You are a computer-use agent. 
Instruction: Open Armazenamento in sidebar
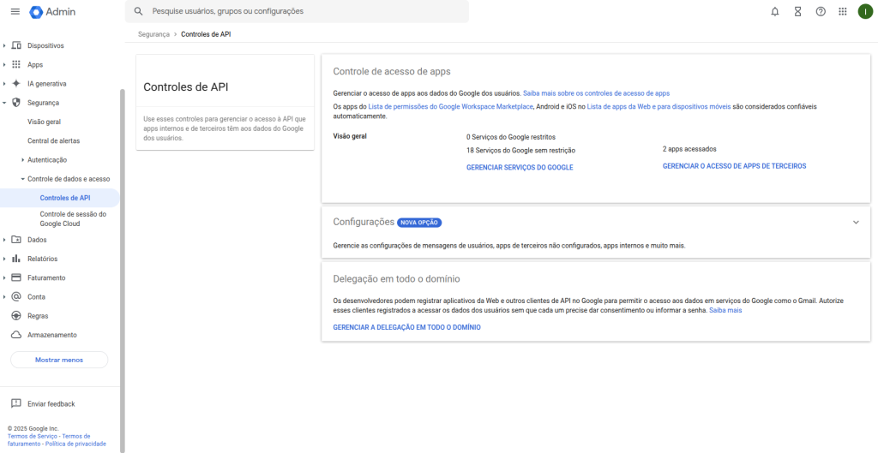coord(52,335)
